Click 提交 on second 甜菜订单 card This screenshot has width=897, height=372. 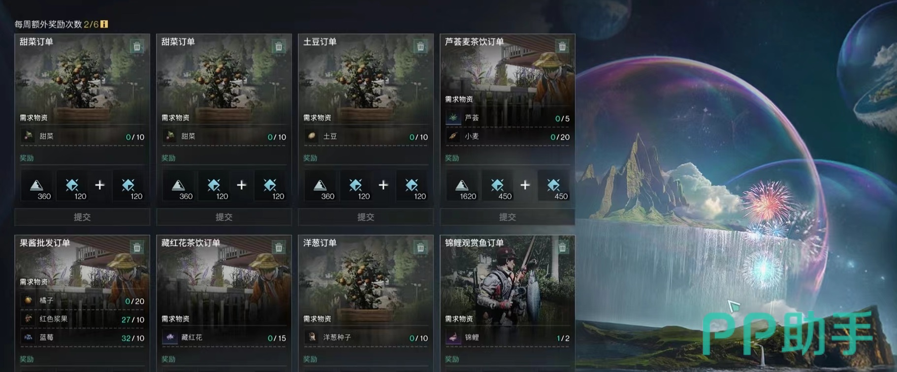(224, 217)
